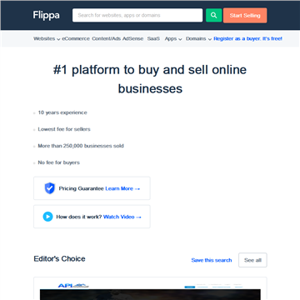This screenshot has width=300, height=300.
Task: Click the Pricing Guarantee shield icon
Action: click(x=50, y=188)
